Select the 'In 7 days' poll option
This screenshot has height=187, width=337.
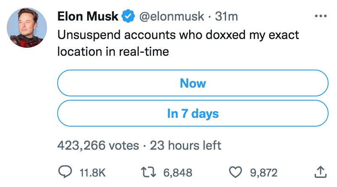click(192, 114)
